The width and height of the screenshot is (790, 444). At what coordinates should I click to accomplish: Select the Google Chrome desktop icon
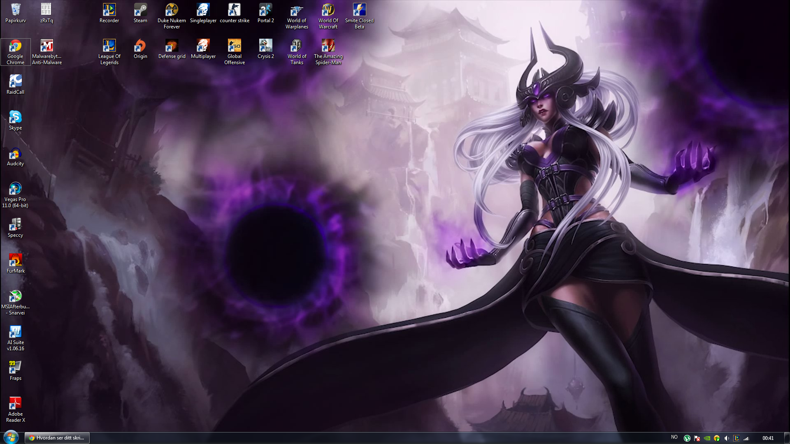16,52
